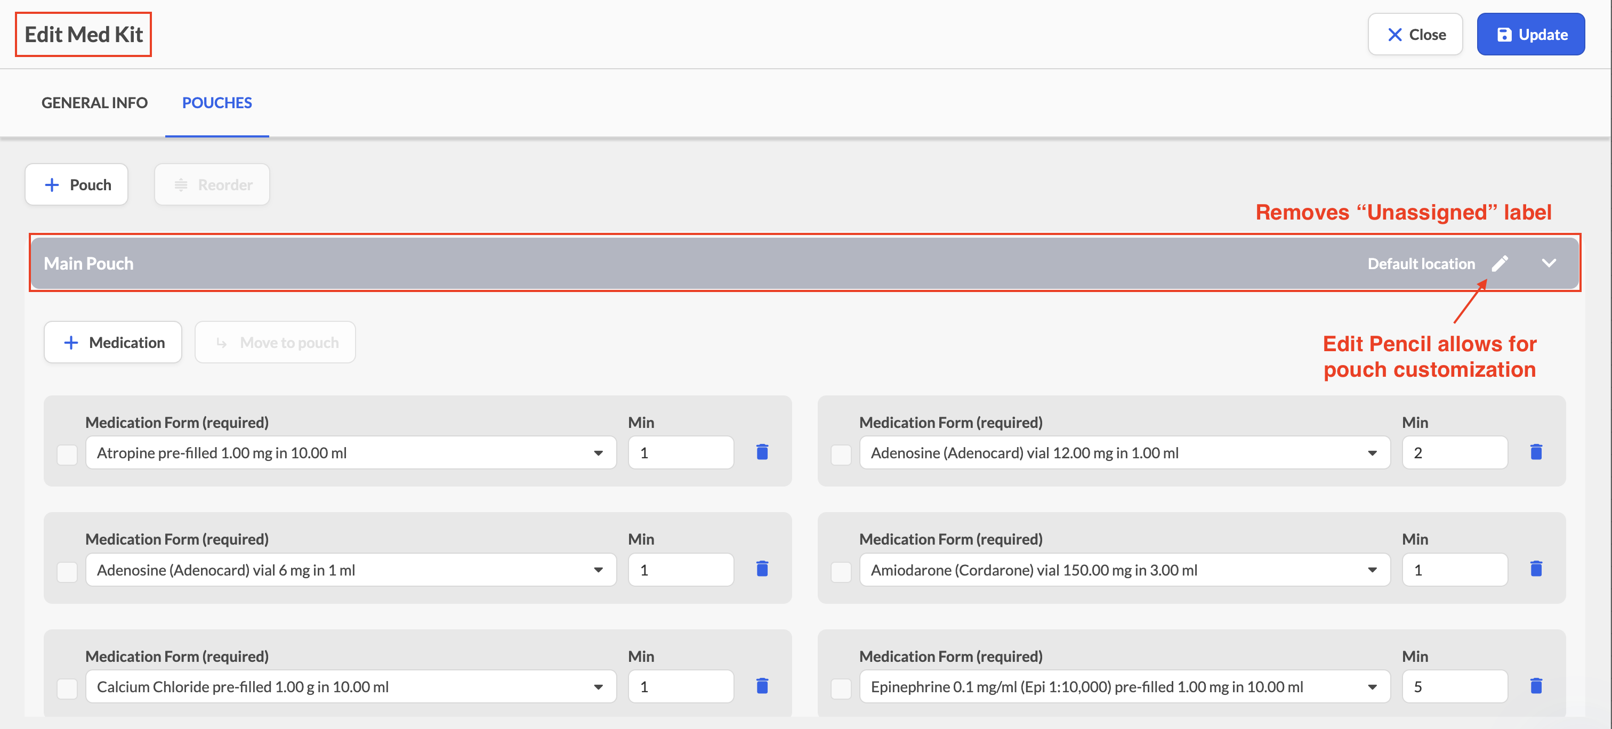This screenshot has height=729, width=1612.
Task: Open the Amiodarone (Cordarone) vial form dropdown
Action: tap(1125, 570)
